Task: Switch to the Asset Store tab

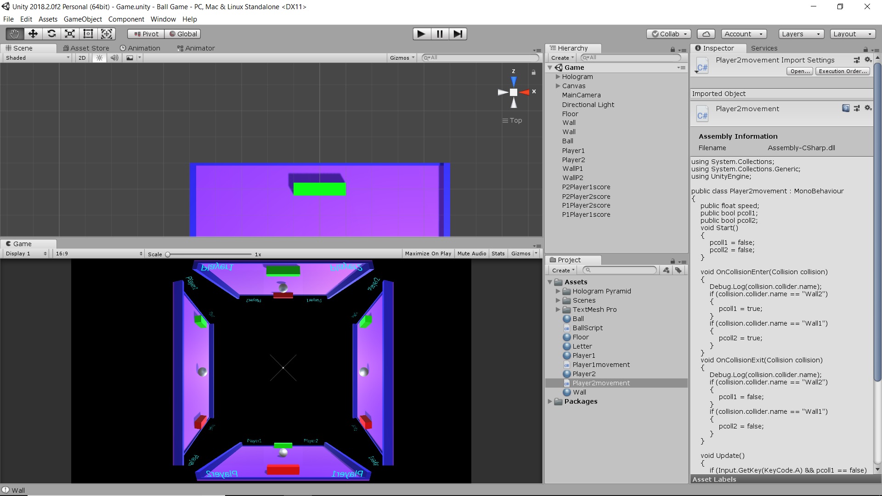Action: pyautogui.click(x=86, y=48)
